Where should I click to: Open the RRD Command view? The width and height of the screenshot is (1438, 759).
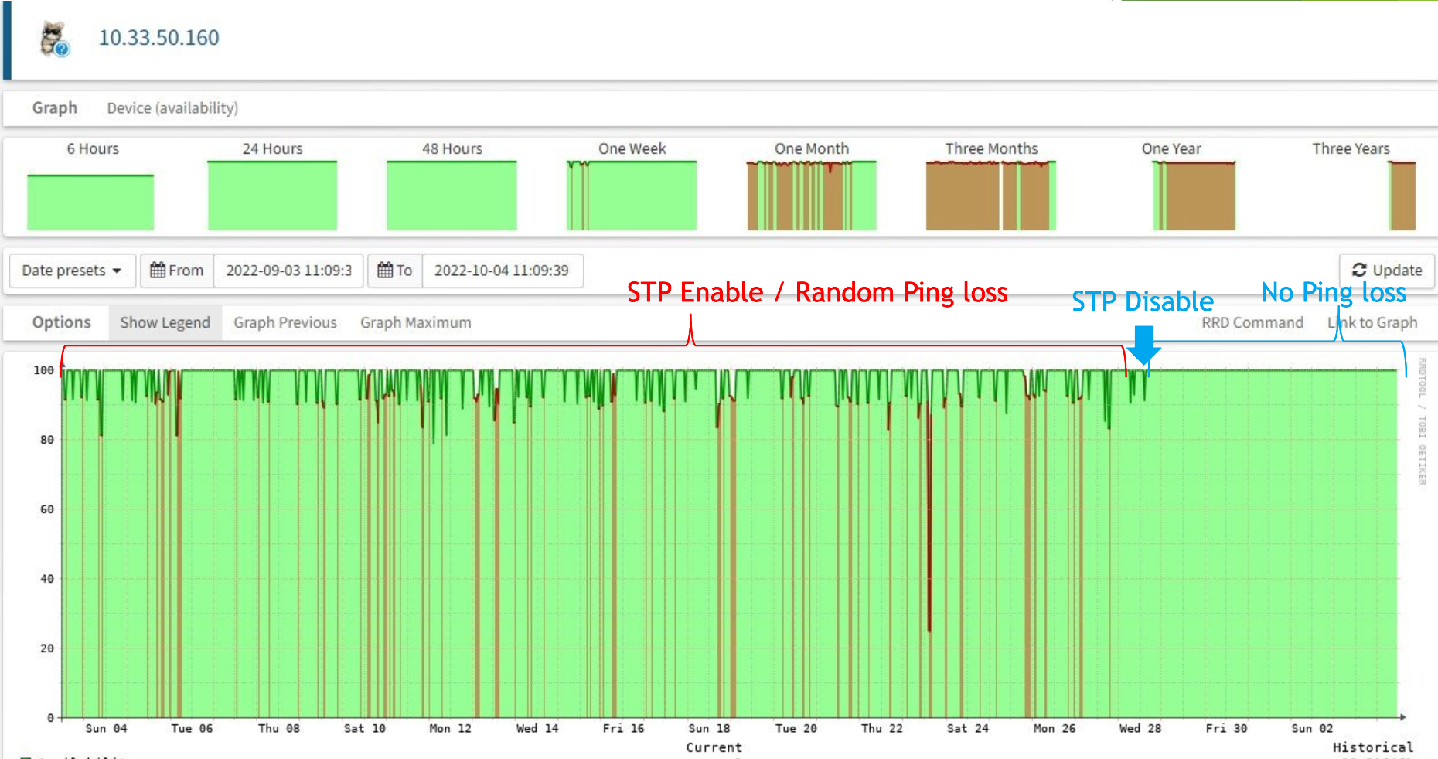[x=1252, y=322]
